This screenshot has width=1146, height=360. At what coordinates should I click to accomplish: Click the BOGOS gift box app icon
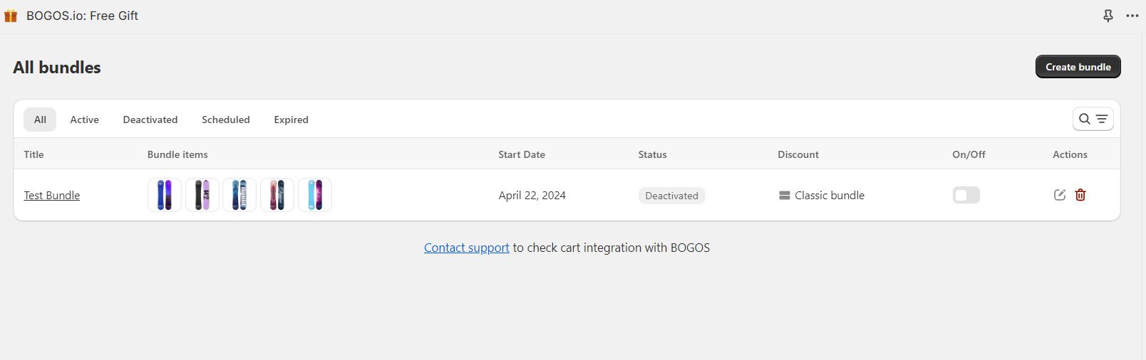tap(11, 16)
